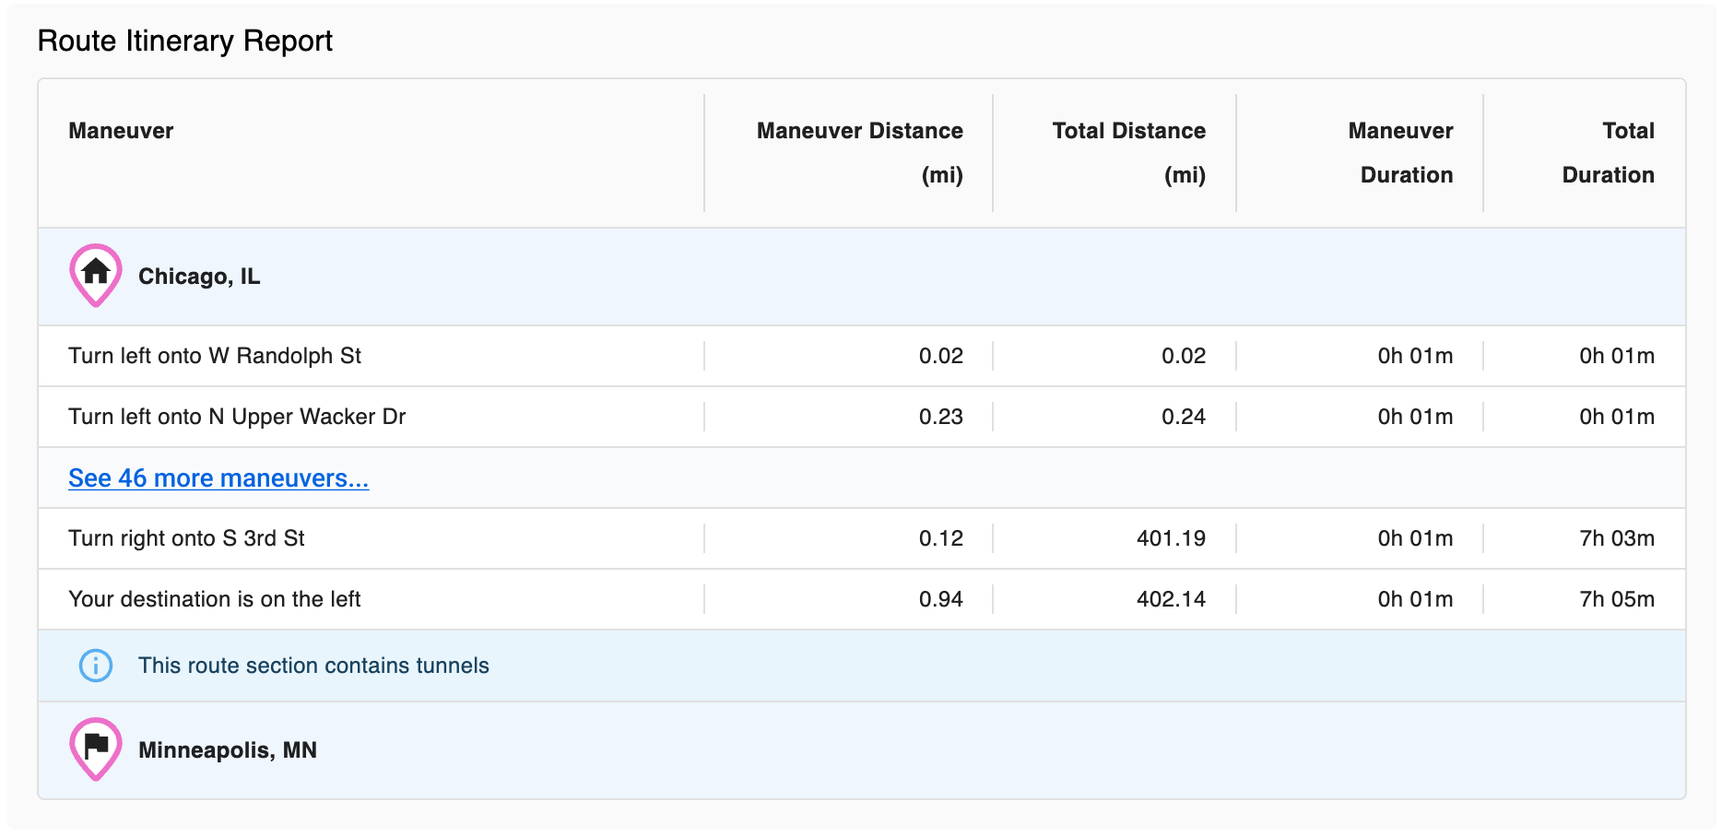Image resolution: width=1722 pixels, height=837 pixels.
Task: Click the Turn left onto W Randolph St row
Action: click(862, 356)
